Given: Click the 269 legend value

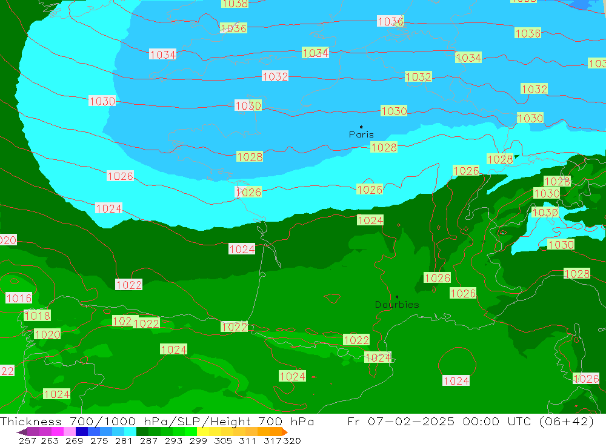Looking at the screenshot, I should (x=73, y=440).
